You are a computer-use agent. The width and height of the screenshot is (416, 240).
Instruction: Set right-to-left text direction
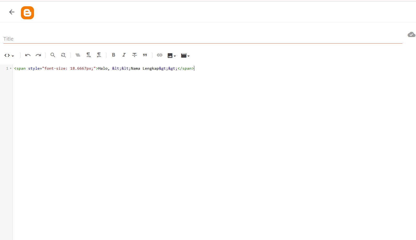(99, 55)
